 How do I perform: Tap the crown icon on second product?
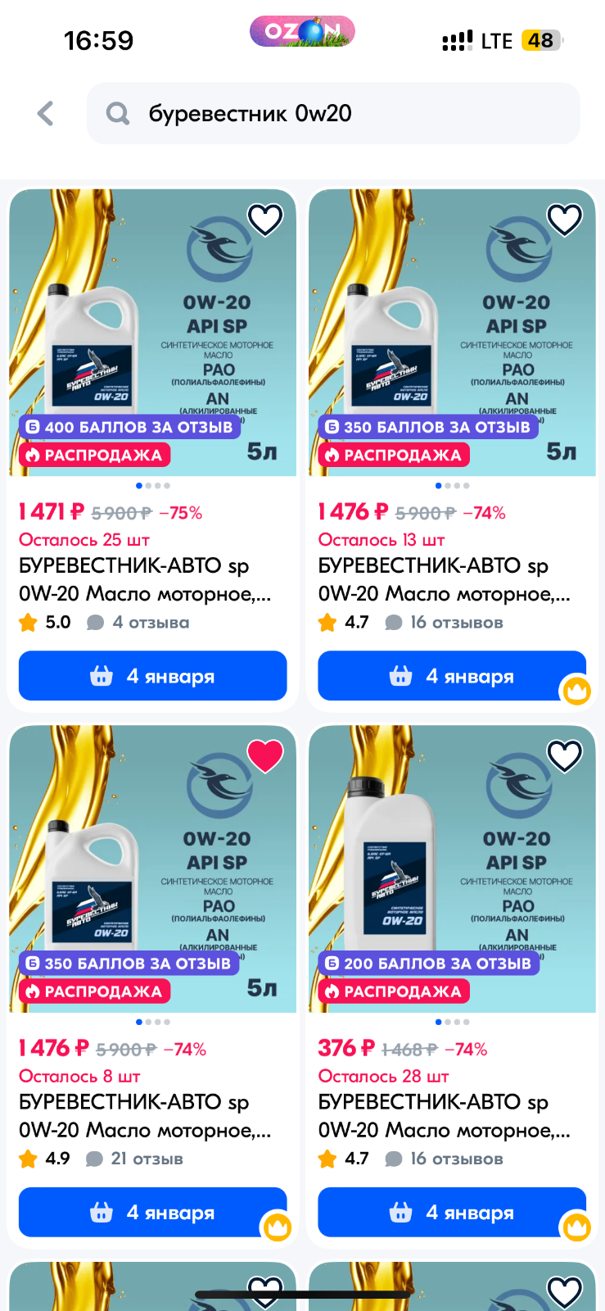pyautogui.click(x=576, y=691)
